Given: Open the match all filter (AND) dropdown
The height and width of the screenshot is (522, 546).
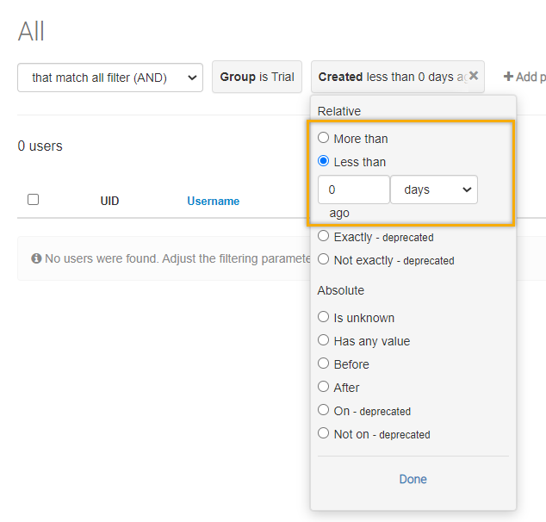Looking at the screenshot, I should pyautogui.click(x=110, y=77).
